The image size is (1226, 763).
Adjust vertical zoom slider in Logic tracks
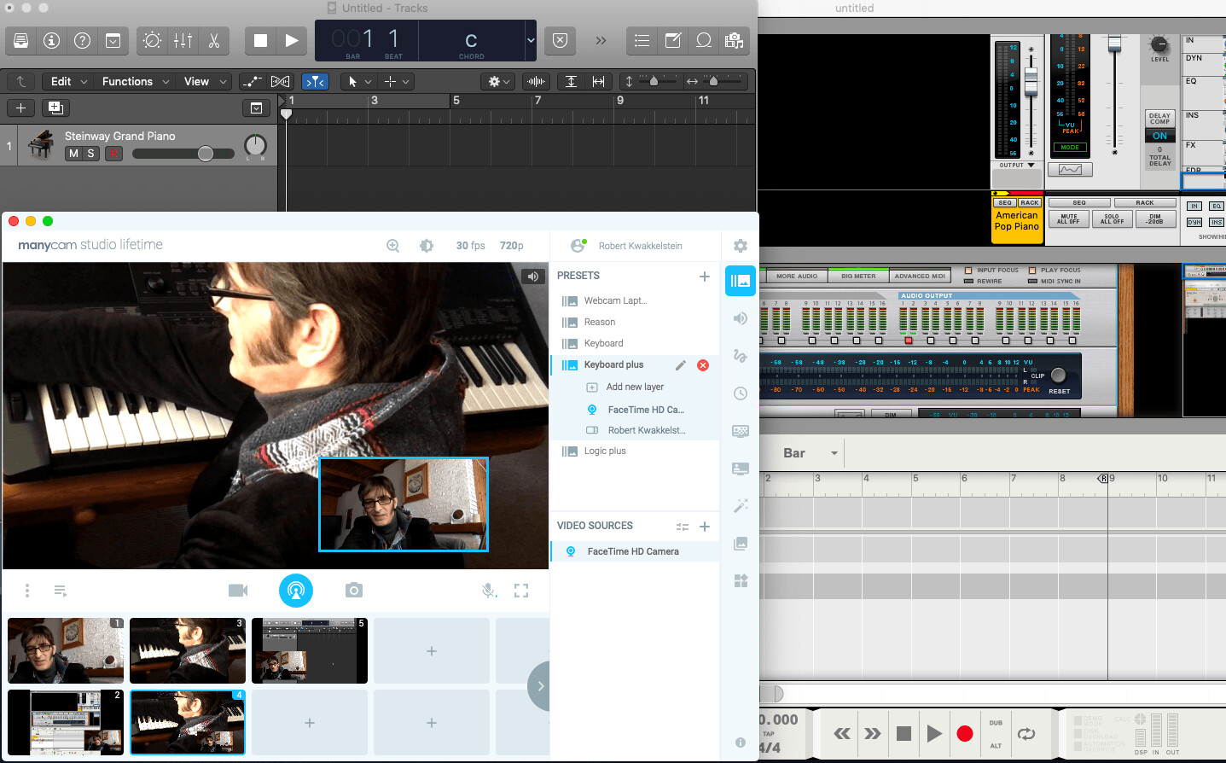click(654, 81)
